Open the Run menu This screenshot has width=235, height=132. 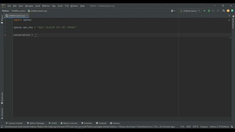pos(54,6)
